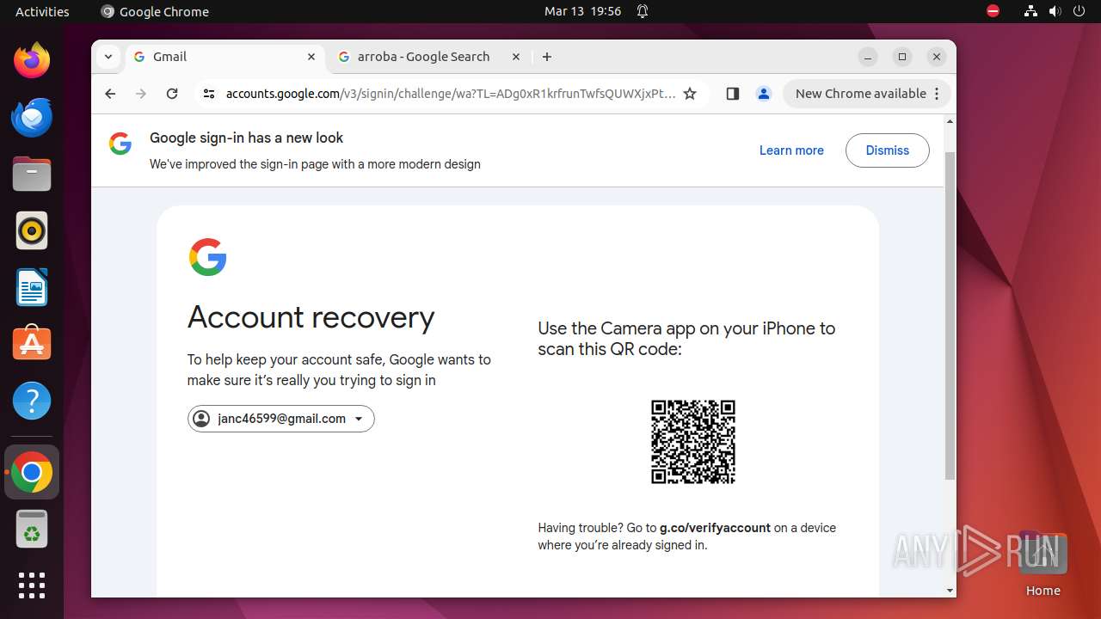
Task: Close the arroba Google Search tab
Action: tap(516, 57)
